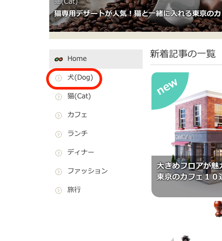Image resolution: width=222 pixels, height=241 pixels.
Task: Go to the 旅行 category
Action: (74, 189)
